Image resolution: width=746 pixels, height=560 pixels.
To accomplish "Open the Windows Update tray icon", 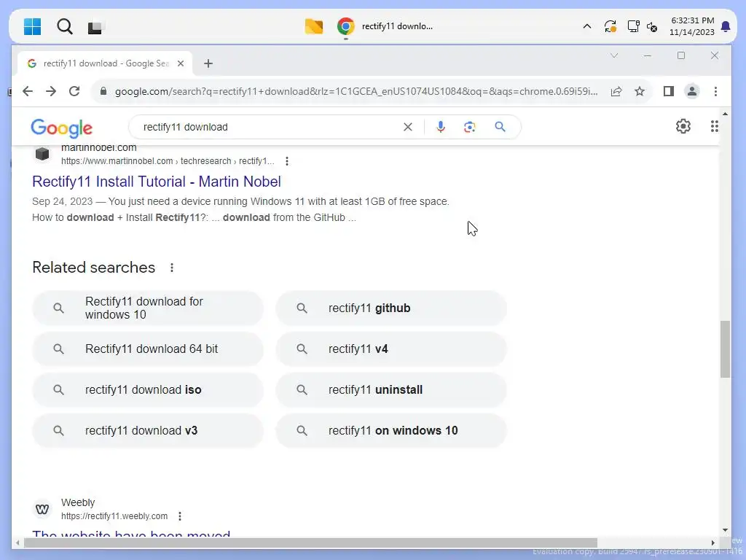I will tap(610, 27).
